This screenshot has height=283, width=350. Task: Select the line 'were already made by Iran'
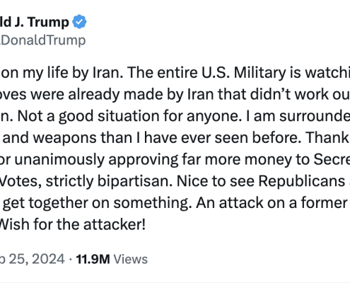pyautogui.click(x=175, y=94)
